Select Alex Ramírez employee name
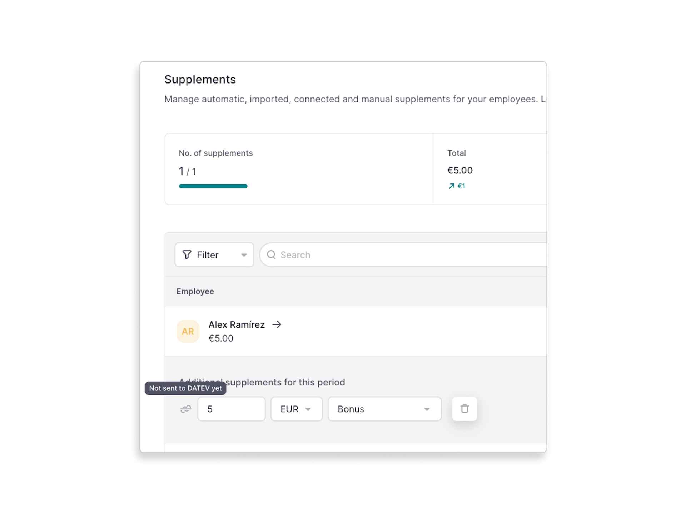 pyautogui.click(x=237, y=324)
